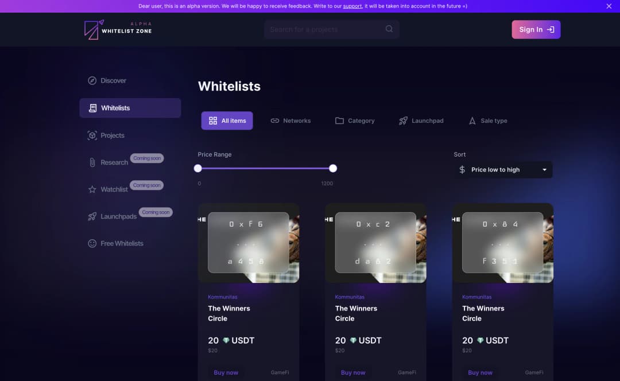The width and height of the screenshot is (620, 381).
Task: Click the Launchpads rocket icon in sidebar
Action: coord(92,216)
